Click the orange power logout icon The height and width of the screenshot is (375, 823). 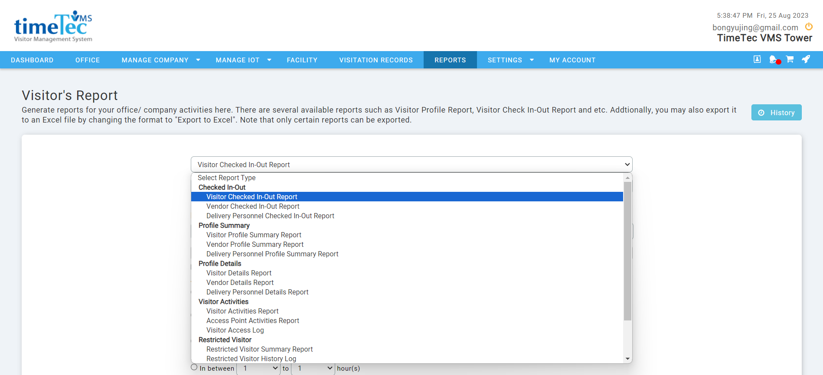809,27
